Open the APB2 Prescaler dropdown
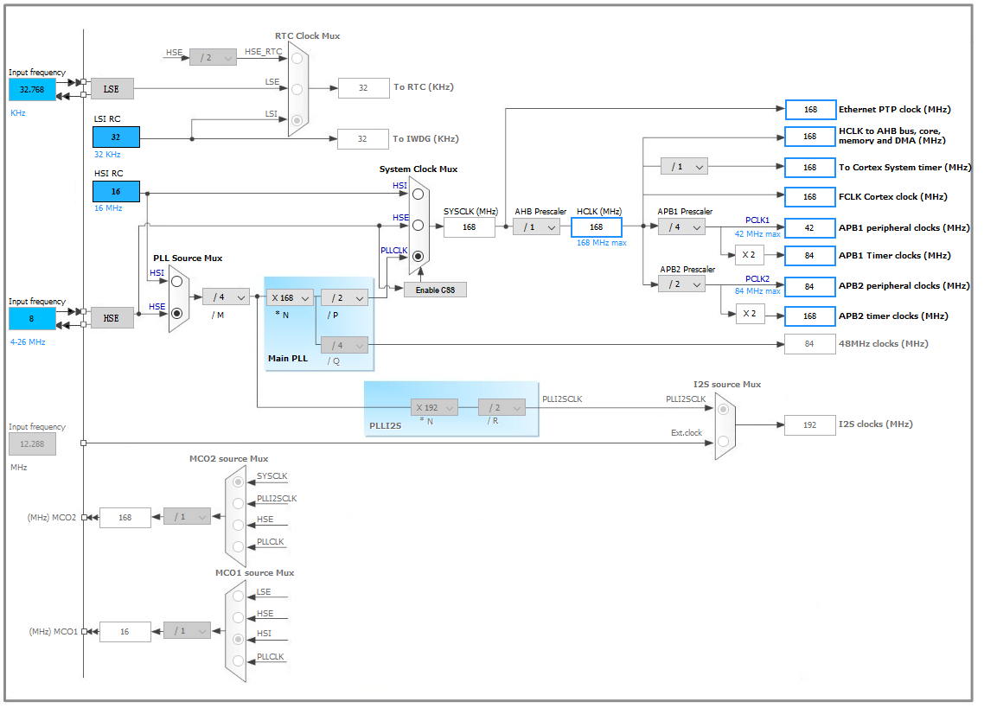The image size is (984, 708). (x=681, y=284)
